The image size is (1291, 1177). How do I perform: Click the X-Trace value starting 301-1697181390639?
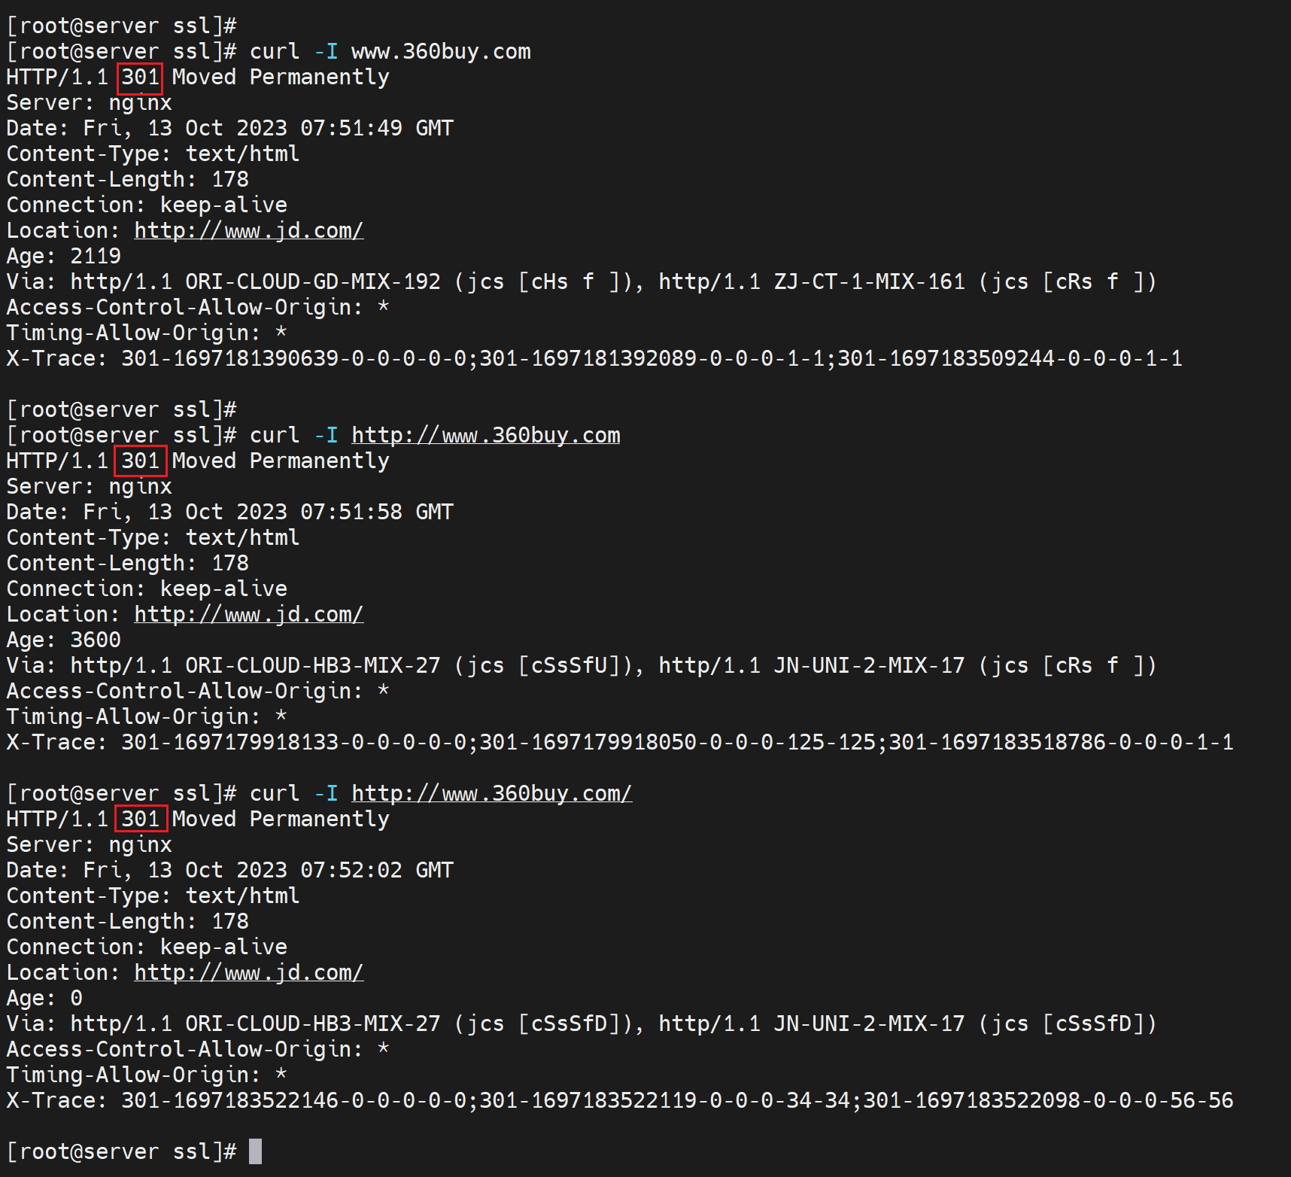[297, 358]
